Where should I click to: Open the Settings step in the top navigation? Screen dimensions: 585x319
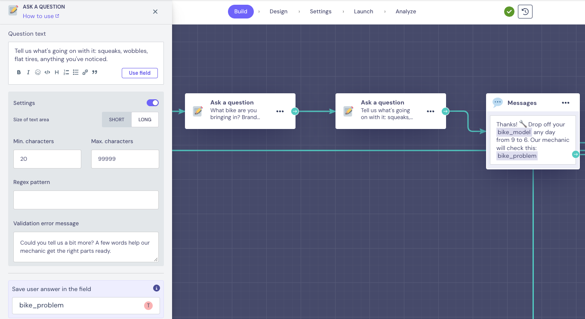(x=320, y=12)
